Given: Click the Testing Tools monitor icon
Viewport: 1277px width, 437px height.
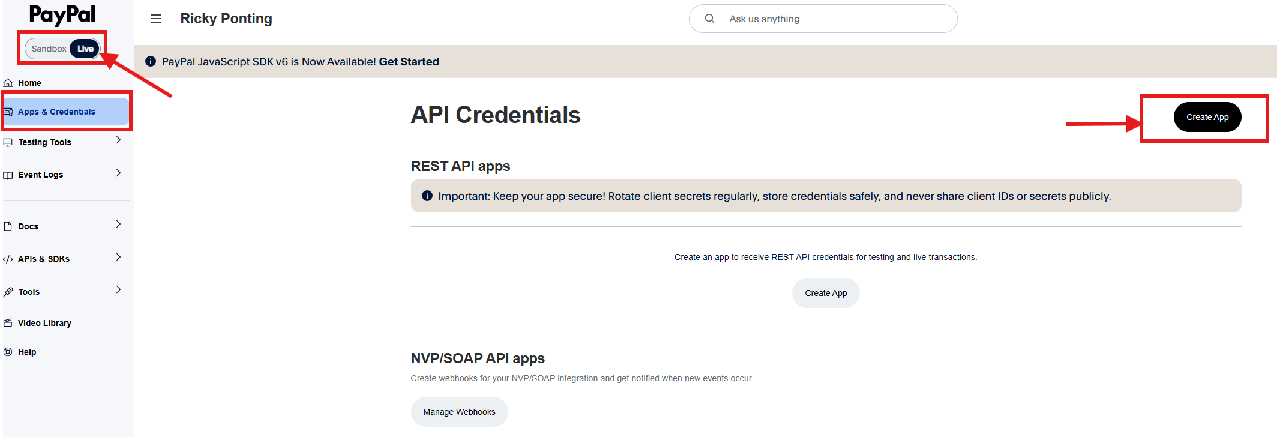Looking at the screenshot, I should point(8,142).
